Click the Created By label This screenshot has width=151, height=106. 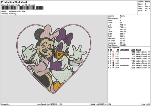click(x=5, y=104)
